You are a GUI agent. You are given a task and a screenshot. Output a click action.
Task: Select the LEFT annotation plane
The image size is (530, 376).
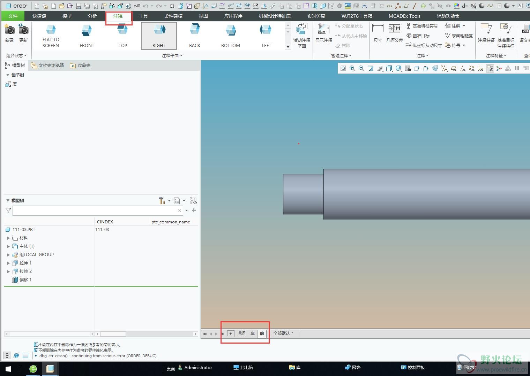[267, 36]
